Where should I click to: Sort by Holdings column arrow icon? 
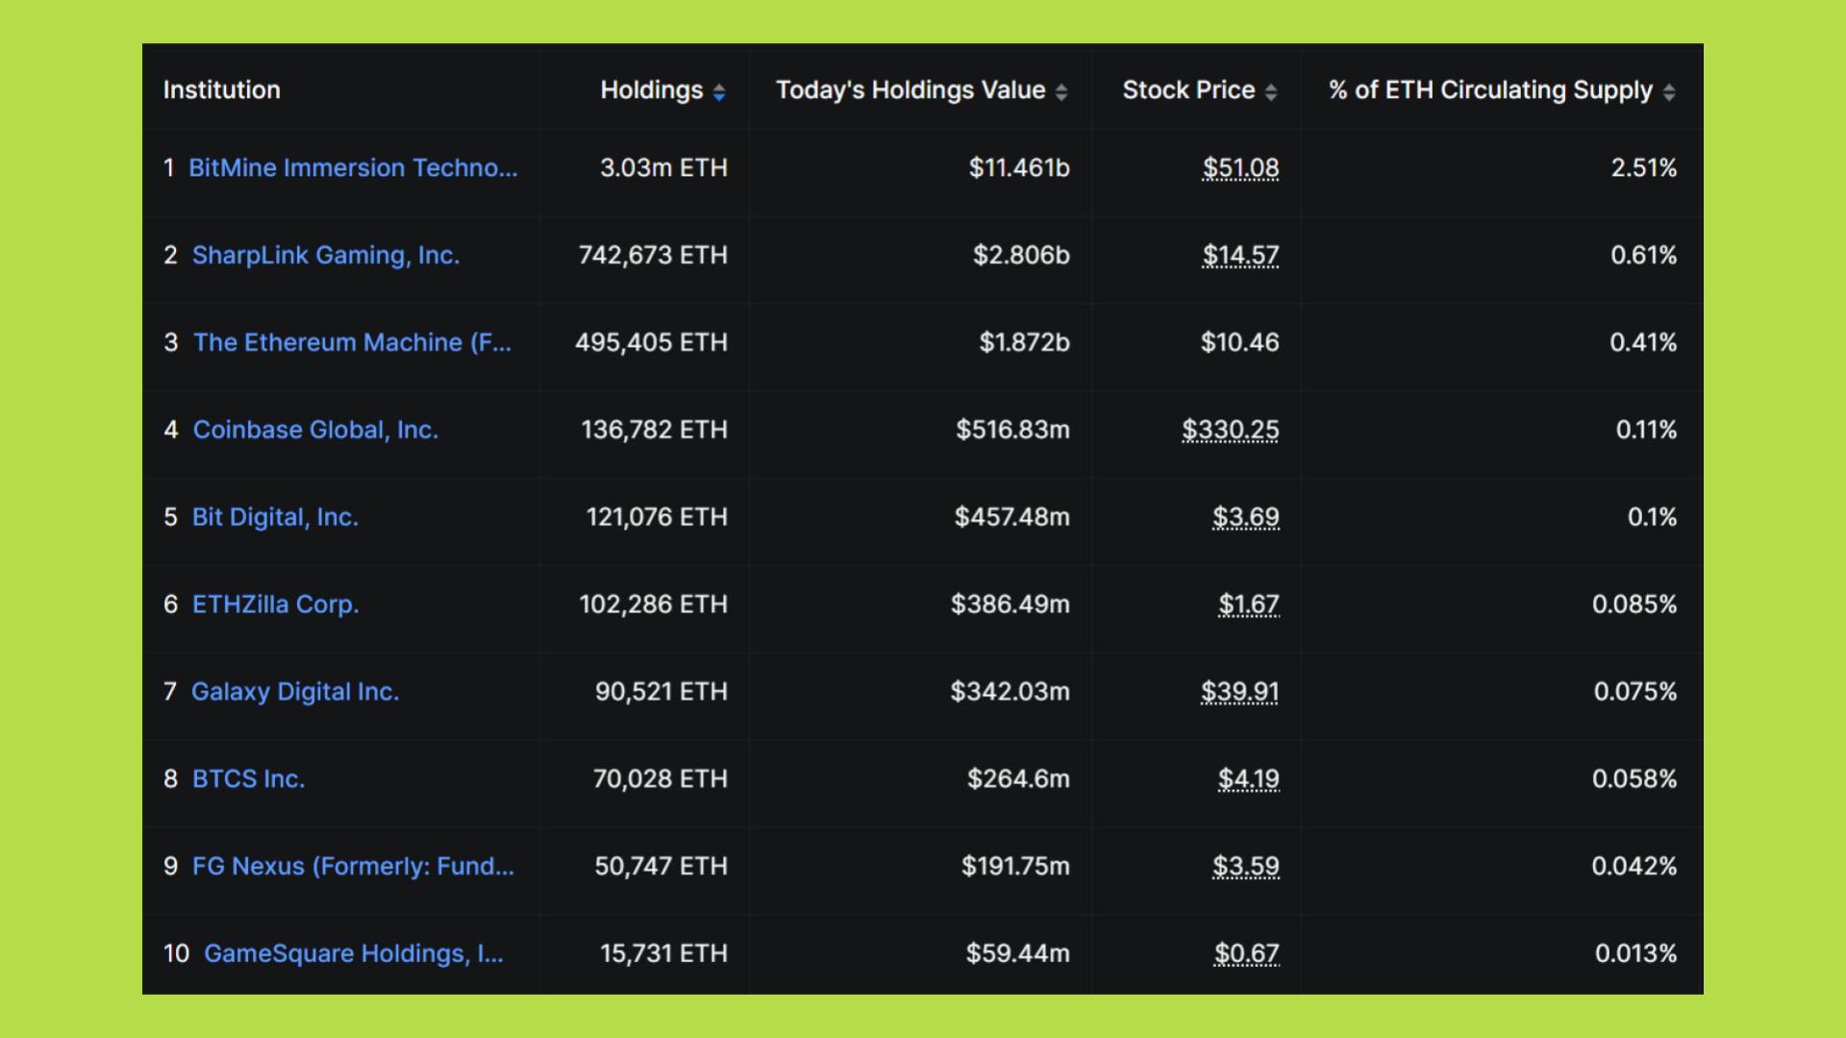click(x=719, y=91)
